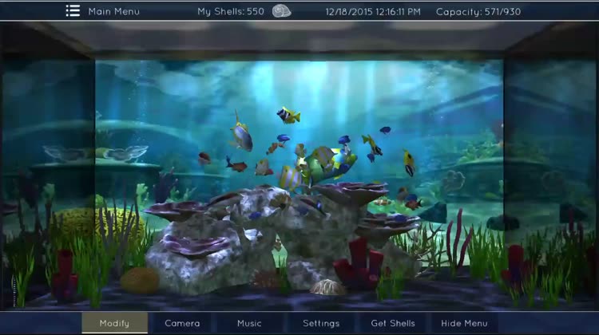This screenshot has width=599, height=335.
Task: Open the Music options
Action: tap(249, 323)
